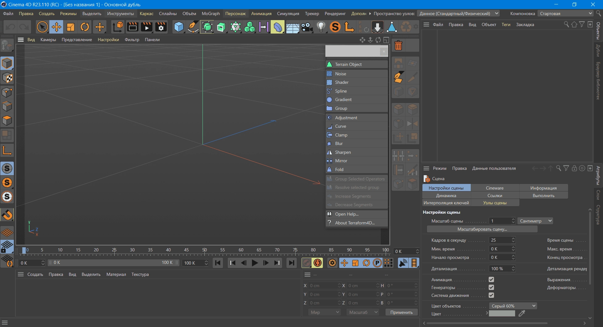The width and height of the screenshot is (603, 327).
Task: Open Render Settings gear clapperboard icon
Action: coord(161,27)
